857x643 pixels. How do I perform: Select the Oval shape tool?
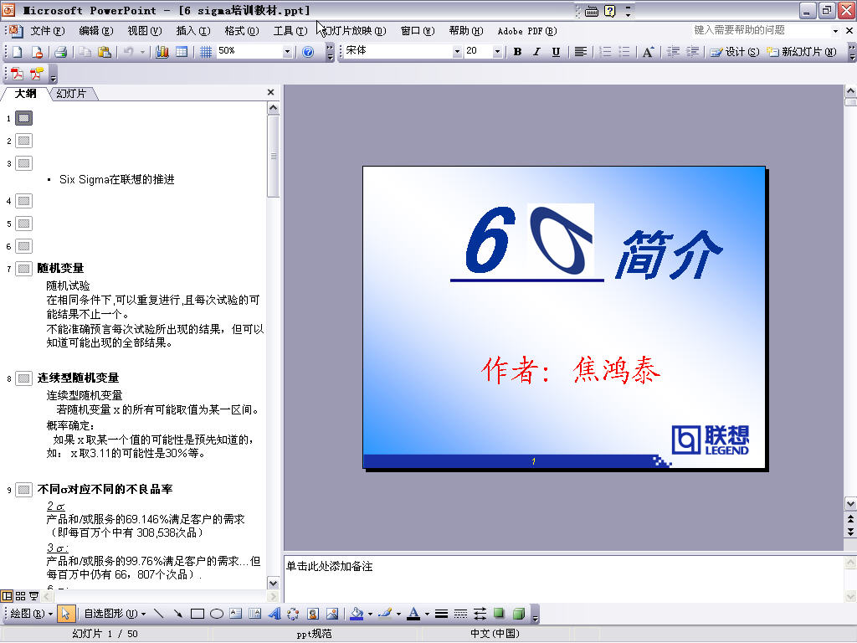coord(217,614)
